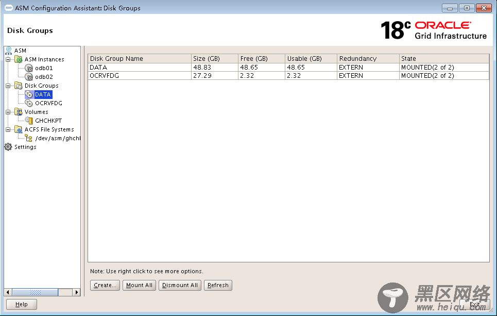Select the Disk Groups tree label

coord(42,86)
